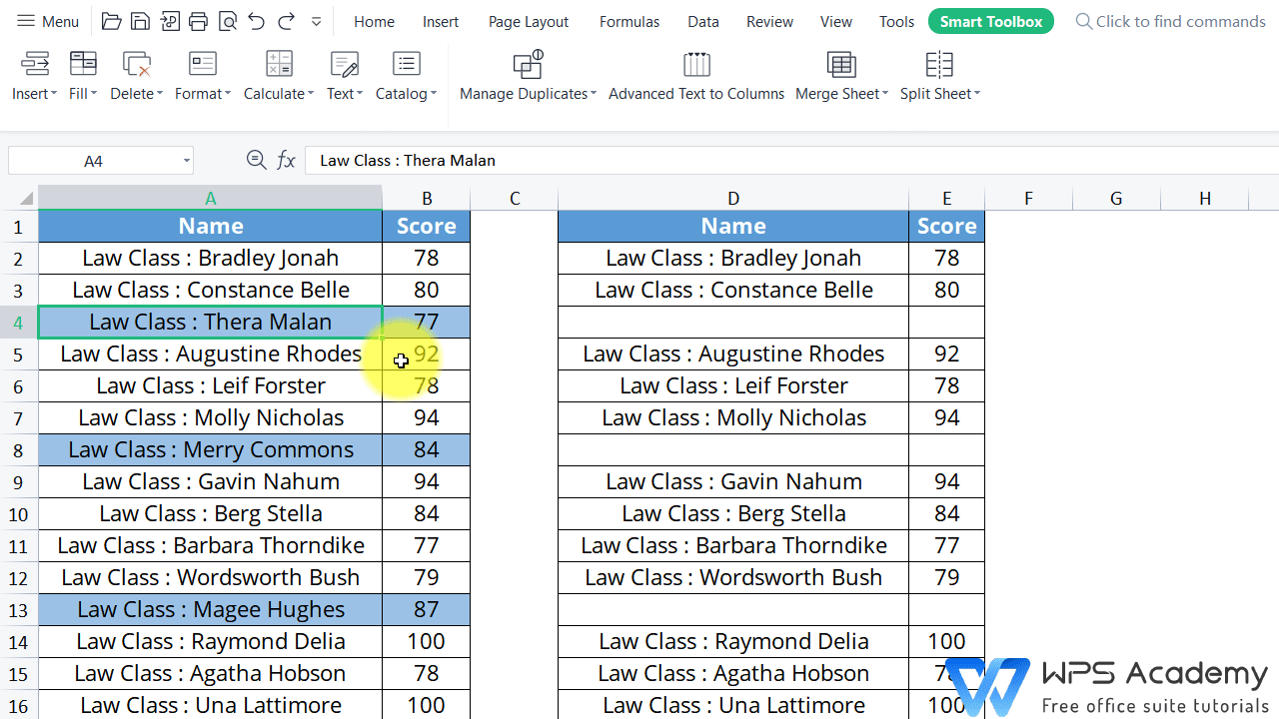This screenshot has height=719, width=1279.
Task: Print the sheet with the printer icon
Action: tap(199, 21)
